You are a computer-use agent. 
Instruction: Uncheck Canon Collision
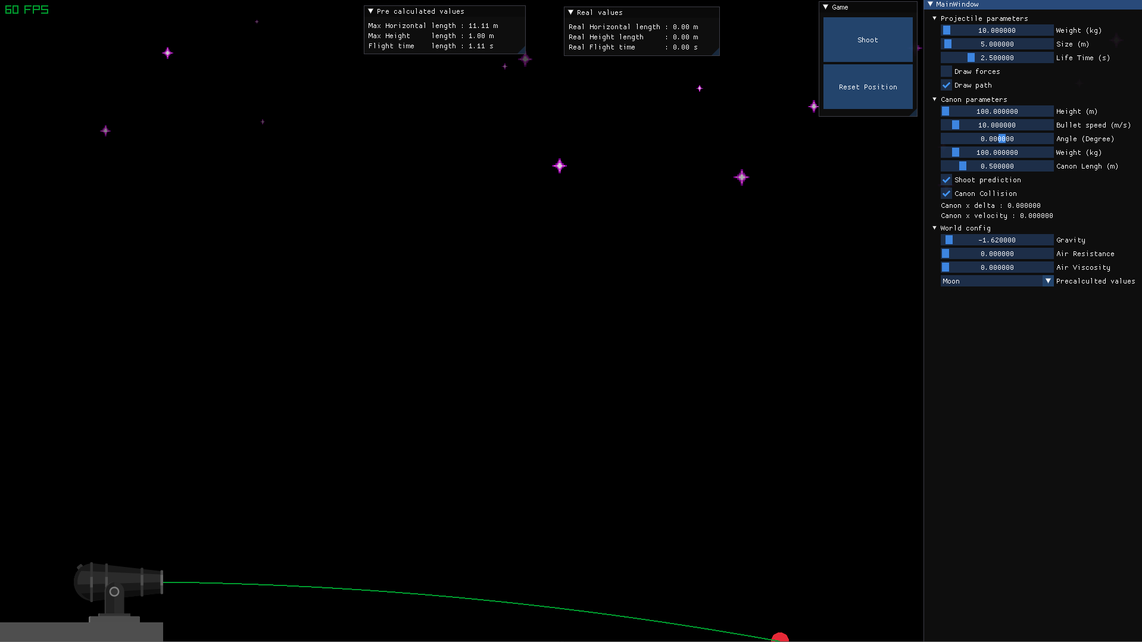point(946,194)
